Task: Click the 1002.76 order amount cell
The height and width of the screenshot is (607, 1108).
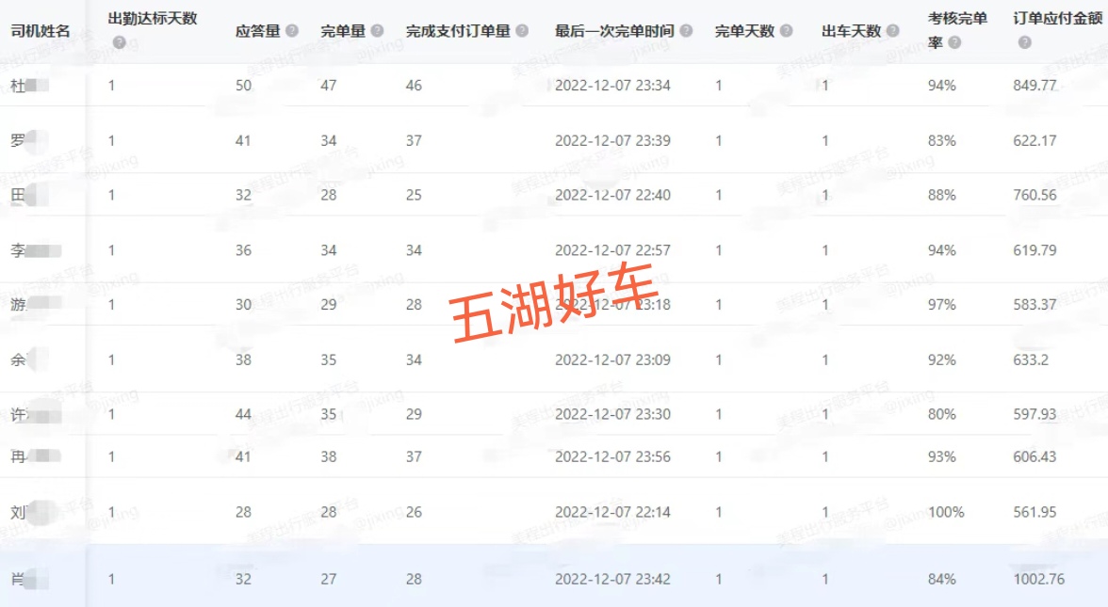Action: (x=1038, y=579)
